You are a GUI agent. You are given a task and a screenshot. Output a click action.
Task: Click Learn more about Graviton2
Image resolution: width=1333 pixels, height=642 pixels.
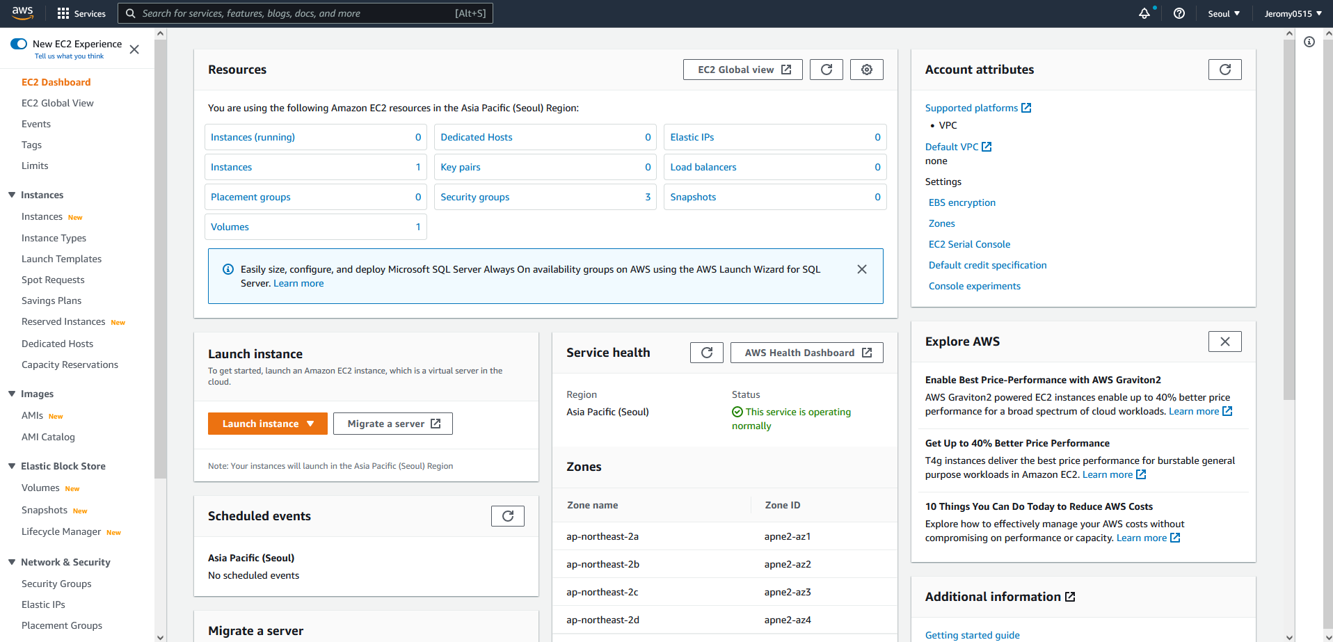click(1201, 411)
